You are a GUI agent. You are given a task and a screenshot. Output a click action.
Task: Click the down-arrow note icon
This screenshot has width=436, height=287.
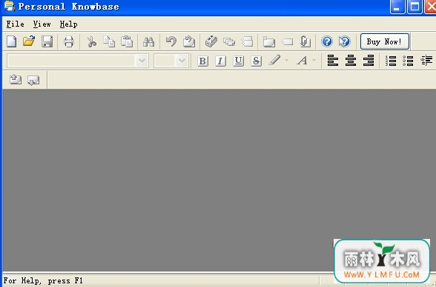point(33,81)
